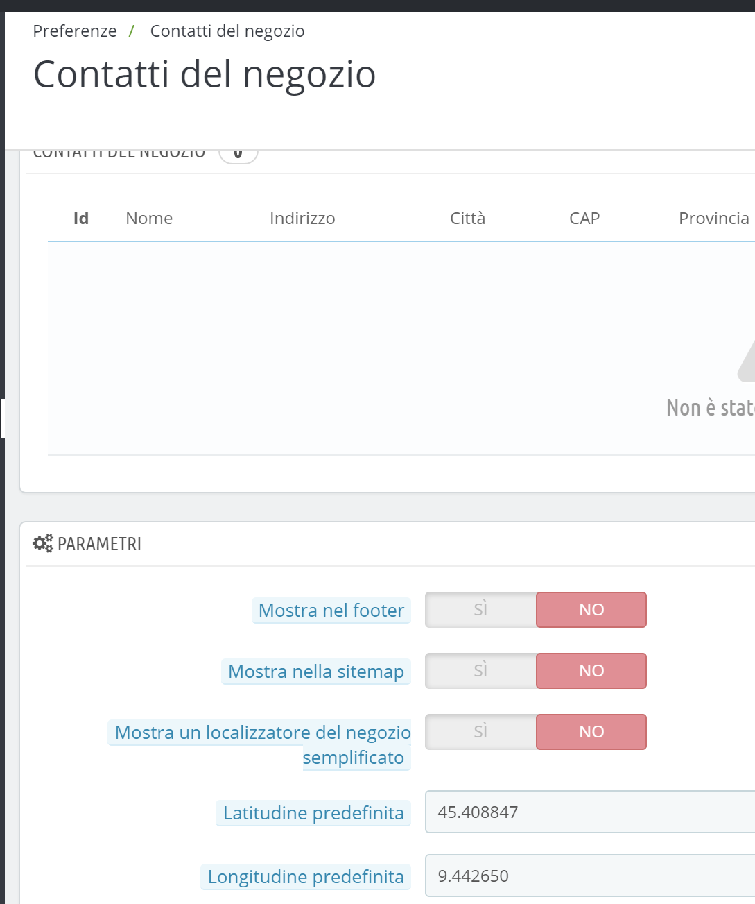
Task: Click the Provincia column header
Action: [713, 219]
